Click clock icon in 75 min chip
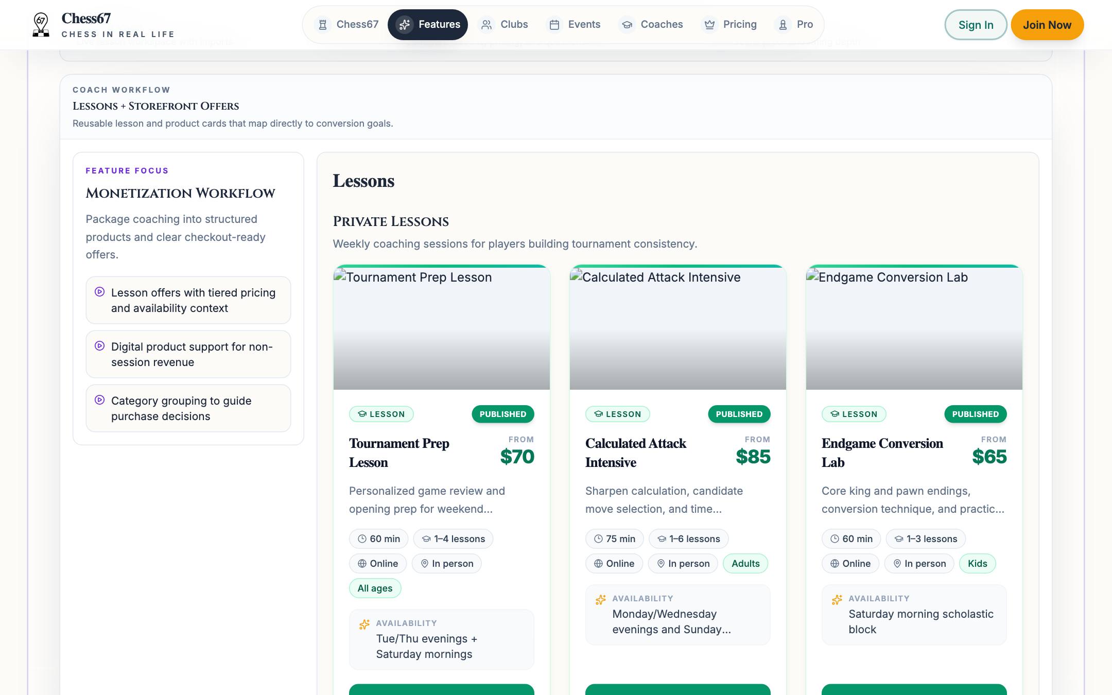 pos(598,539)
